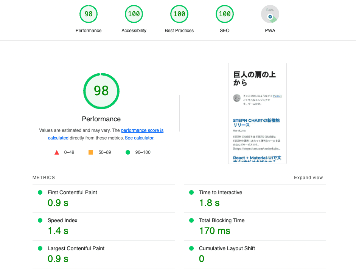Expand the Time to Interactive metric
Screen dimensions: 356x271
pos(221,192)
